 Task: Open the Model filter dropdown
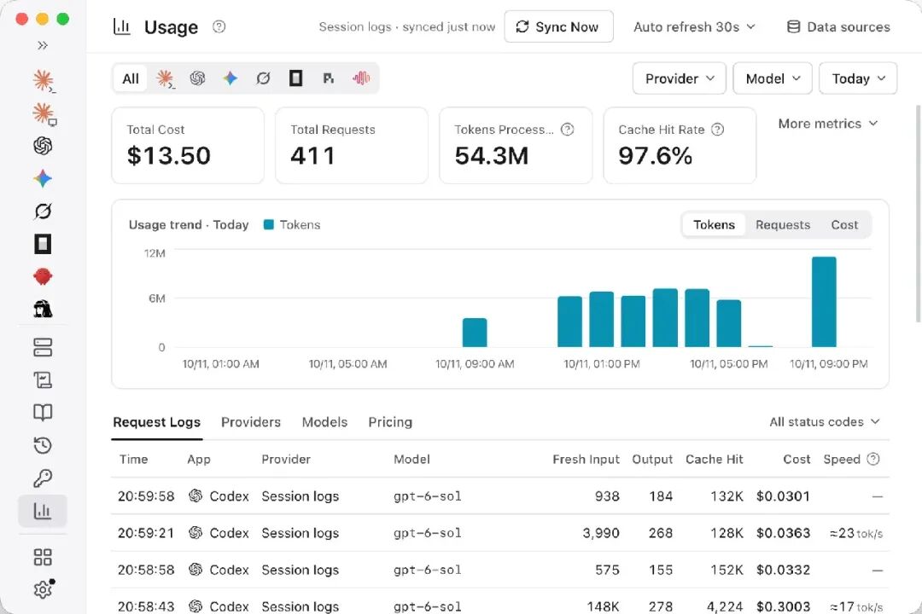[773, 78]
